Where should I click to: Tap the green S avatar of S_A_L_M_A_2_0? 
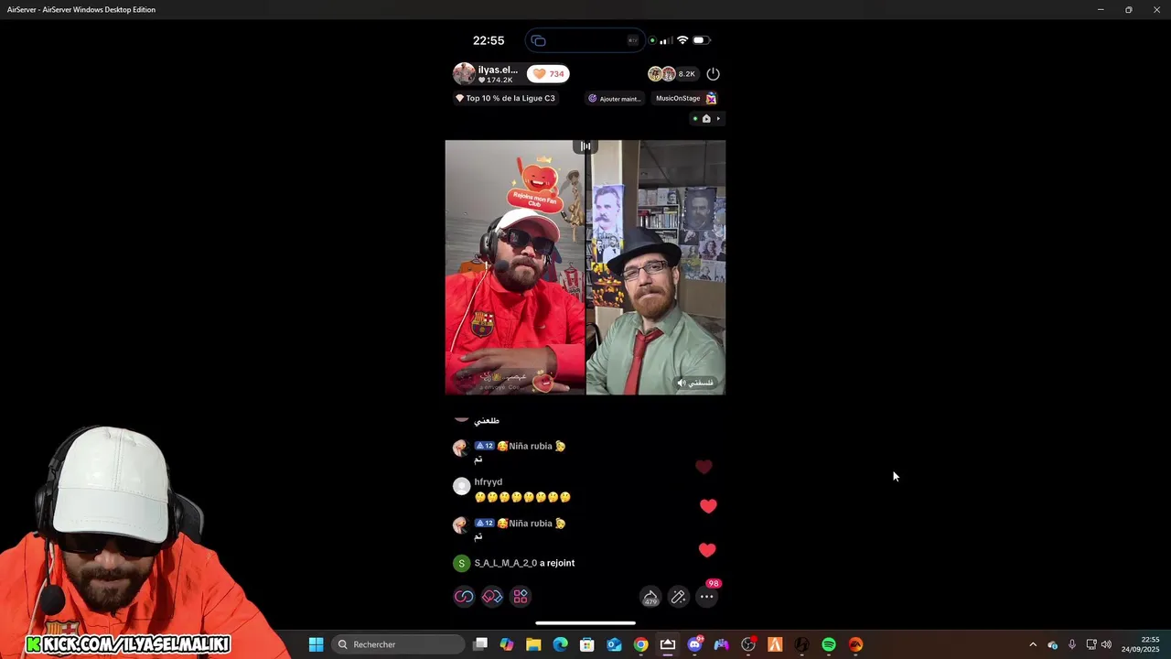(461, 563)
